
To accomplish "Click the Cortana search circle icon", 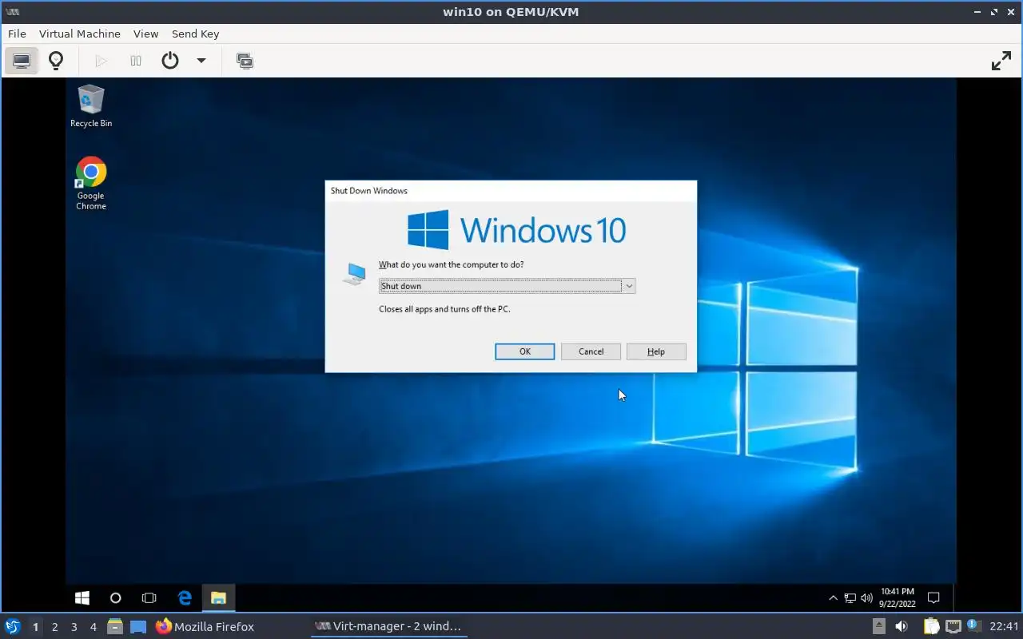I will pos(116,597).
